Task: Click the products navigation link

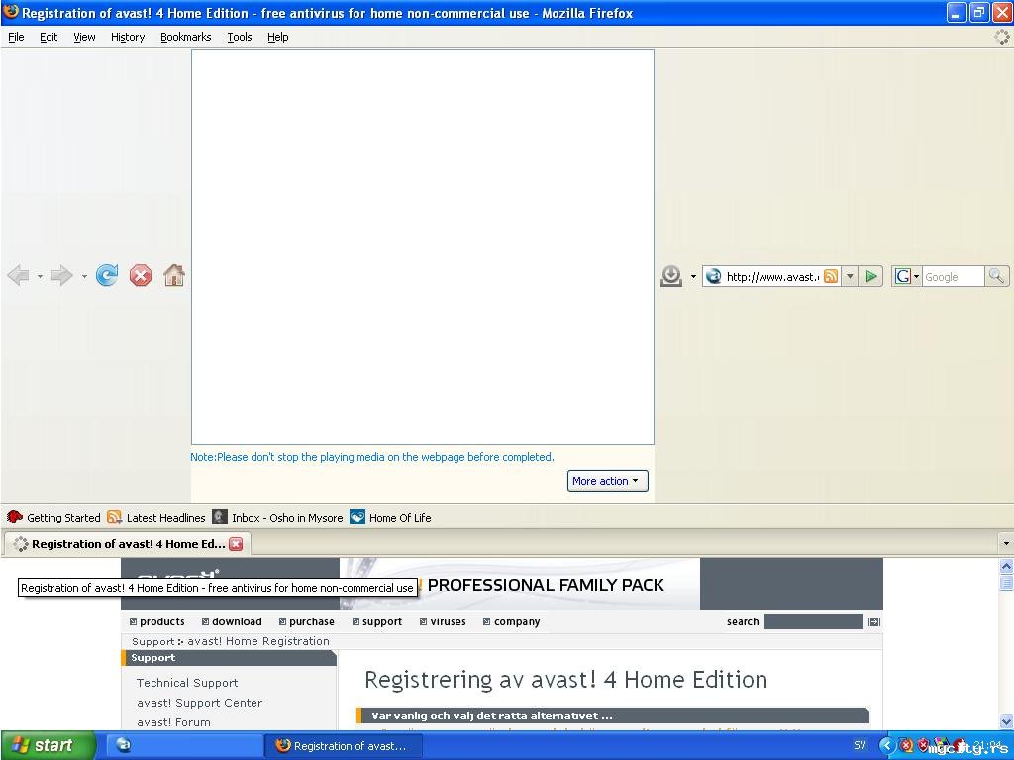Action: (x=156, y=621)
